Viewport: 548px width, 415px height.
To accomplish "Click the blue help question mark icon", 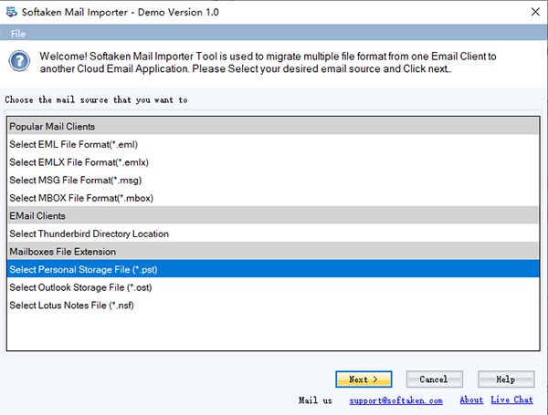I will 19,61.
